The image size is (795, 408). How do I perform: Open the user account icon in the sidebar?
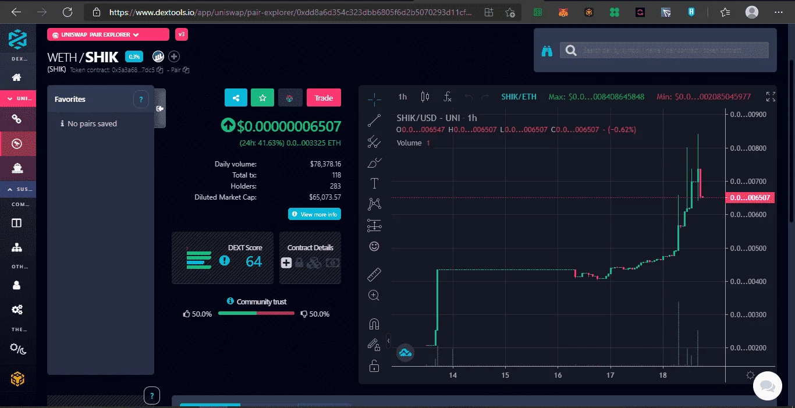pyautogui.click(x=17, y=285)
